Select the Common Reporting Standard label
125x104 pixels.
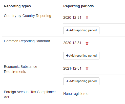[27, 41]
